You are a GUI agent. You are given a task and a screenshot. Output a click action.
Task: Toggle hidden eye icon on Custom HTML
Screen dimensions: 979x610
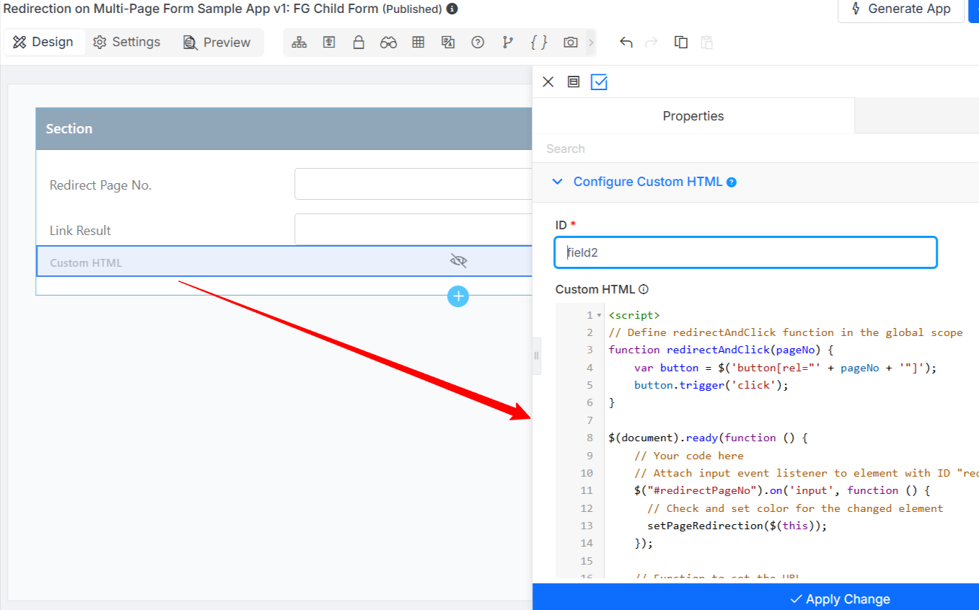coord(459,260)
